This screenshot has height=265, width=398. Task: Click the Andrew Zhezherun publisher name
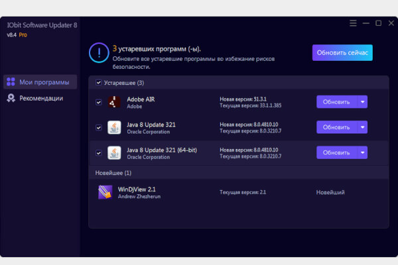coord(139,197)
